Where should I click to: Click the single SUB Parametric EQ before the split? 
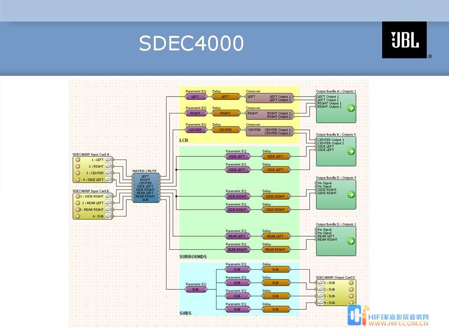pyautogui.click(x=196, y=289)
